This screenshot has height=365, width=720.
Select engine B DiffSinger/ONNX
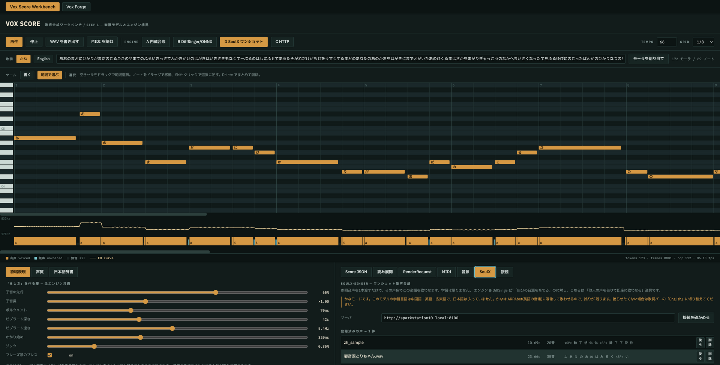coord(195,42)
